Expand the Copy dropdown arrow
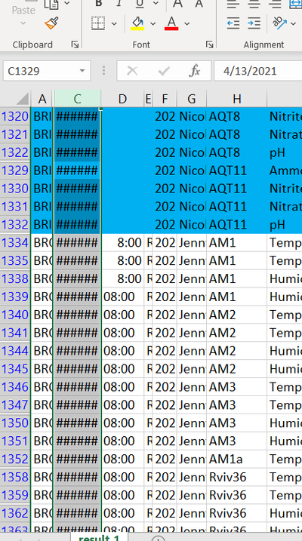302x541 pixels. click(67, 4)
